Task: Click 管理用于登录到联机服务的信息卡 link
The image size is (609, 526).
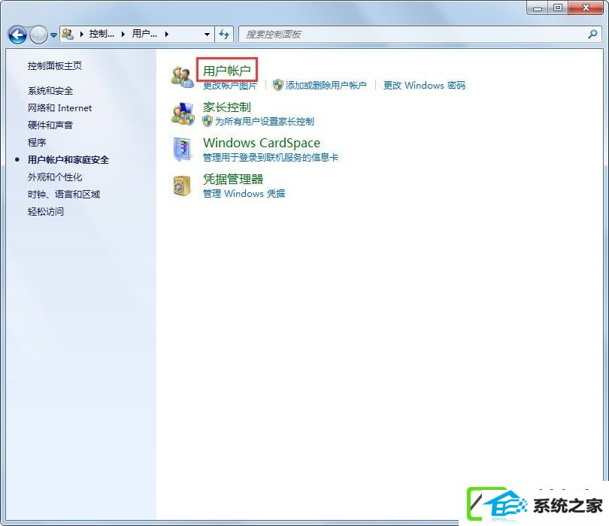Action: [x=271, y=157]
